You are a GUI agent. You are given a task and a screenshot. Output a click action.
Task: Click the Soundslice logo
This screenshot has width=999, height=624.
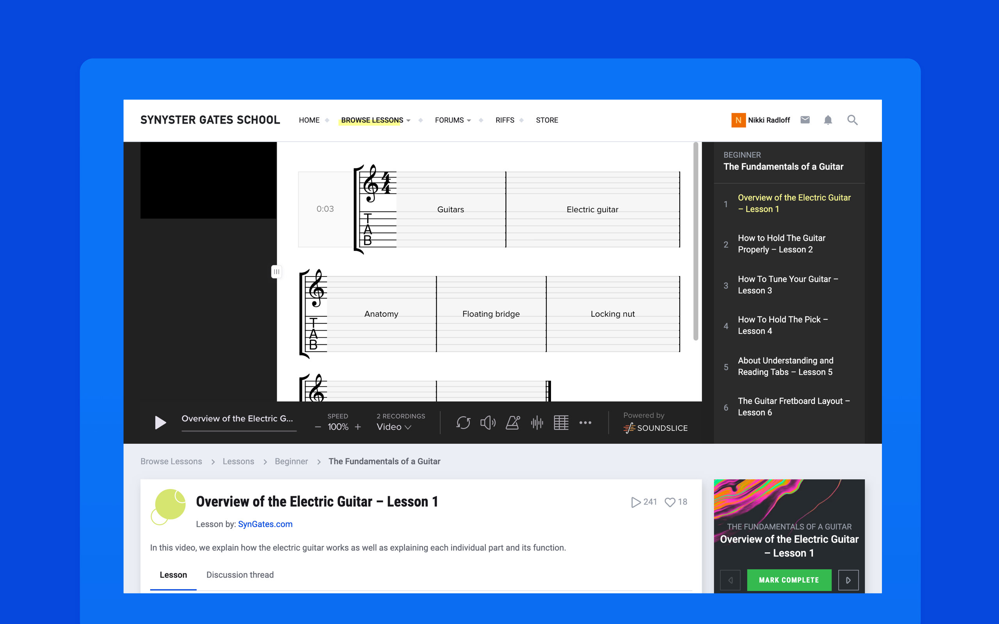pos(656,428)
